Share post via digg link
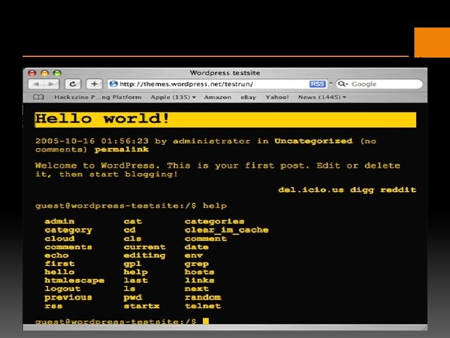Screen dimensions: 450x338 pos(362,190)
